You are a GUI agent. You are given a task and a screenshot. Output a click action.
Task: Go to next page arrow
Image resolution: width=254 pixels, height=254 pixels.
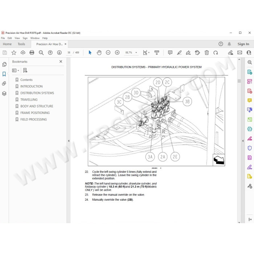pyautogui.click(x=59, y=53)
